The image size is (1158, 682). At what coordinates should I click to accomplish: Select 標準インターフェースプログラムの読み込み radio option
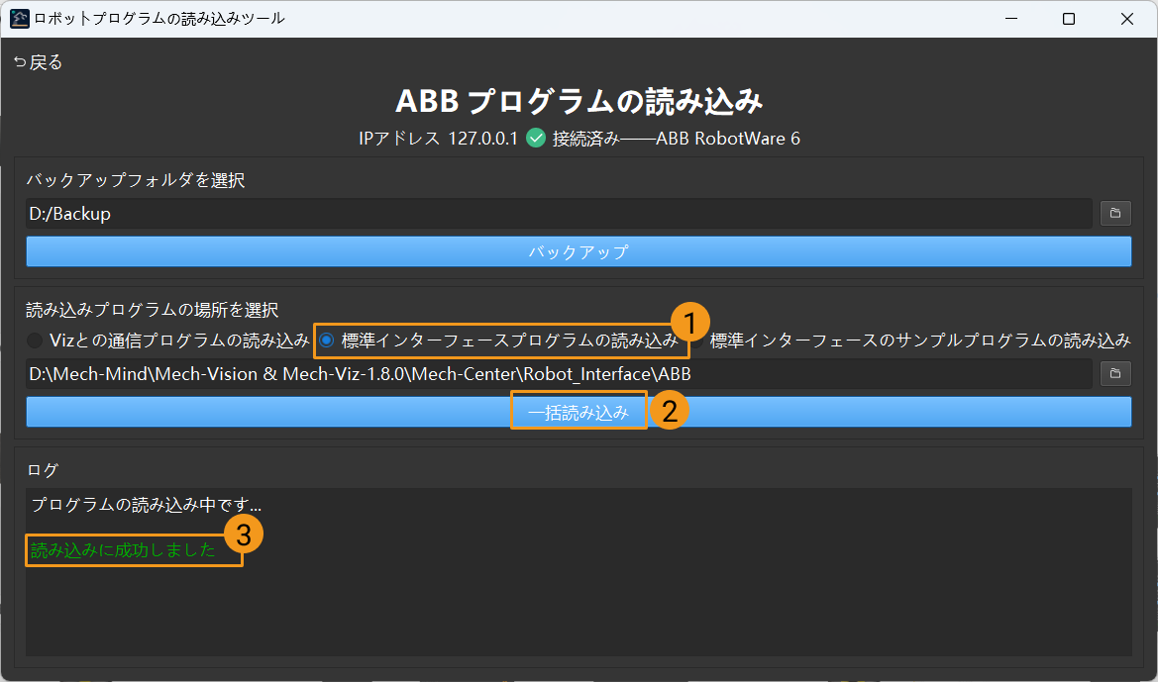pyautogui.click(x=498, y=341)
